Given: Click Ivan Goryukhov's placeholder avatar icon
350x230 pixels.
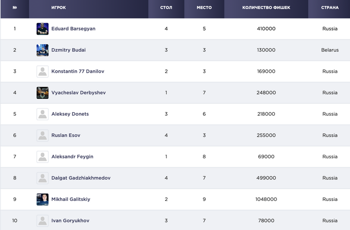Looking at the screenshot, I should [42, 220].
